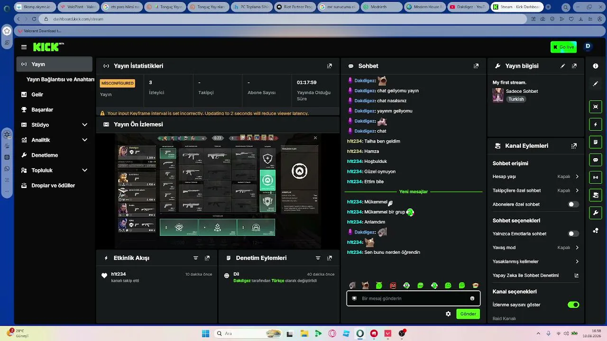Pop out the Sohbet chat panel
607x341 pixels.
[476, 66]
